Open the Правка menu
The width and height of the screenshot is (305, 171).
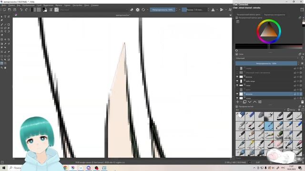click(x=11, y=5)
